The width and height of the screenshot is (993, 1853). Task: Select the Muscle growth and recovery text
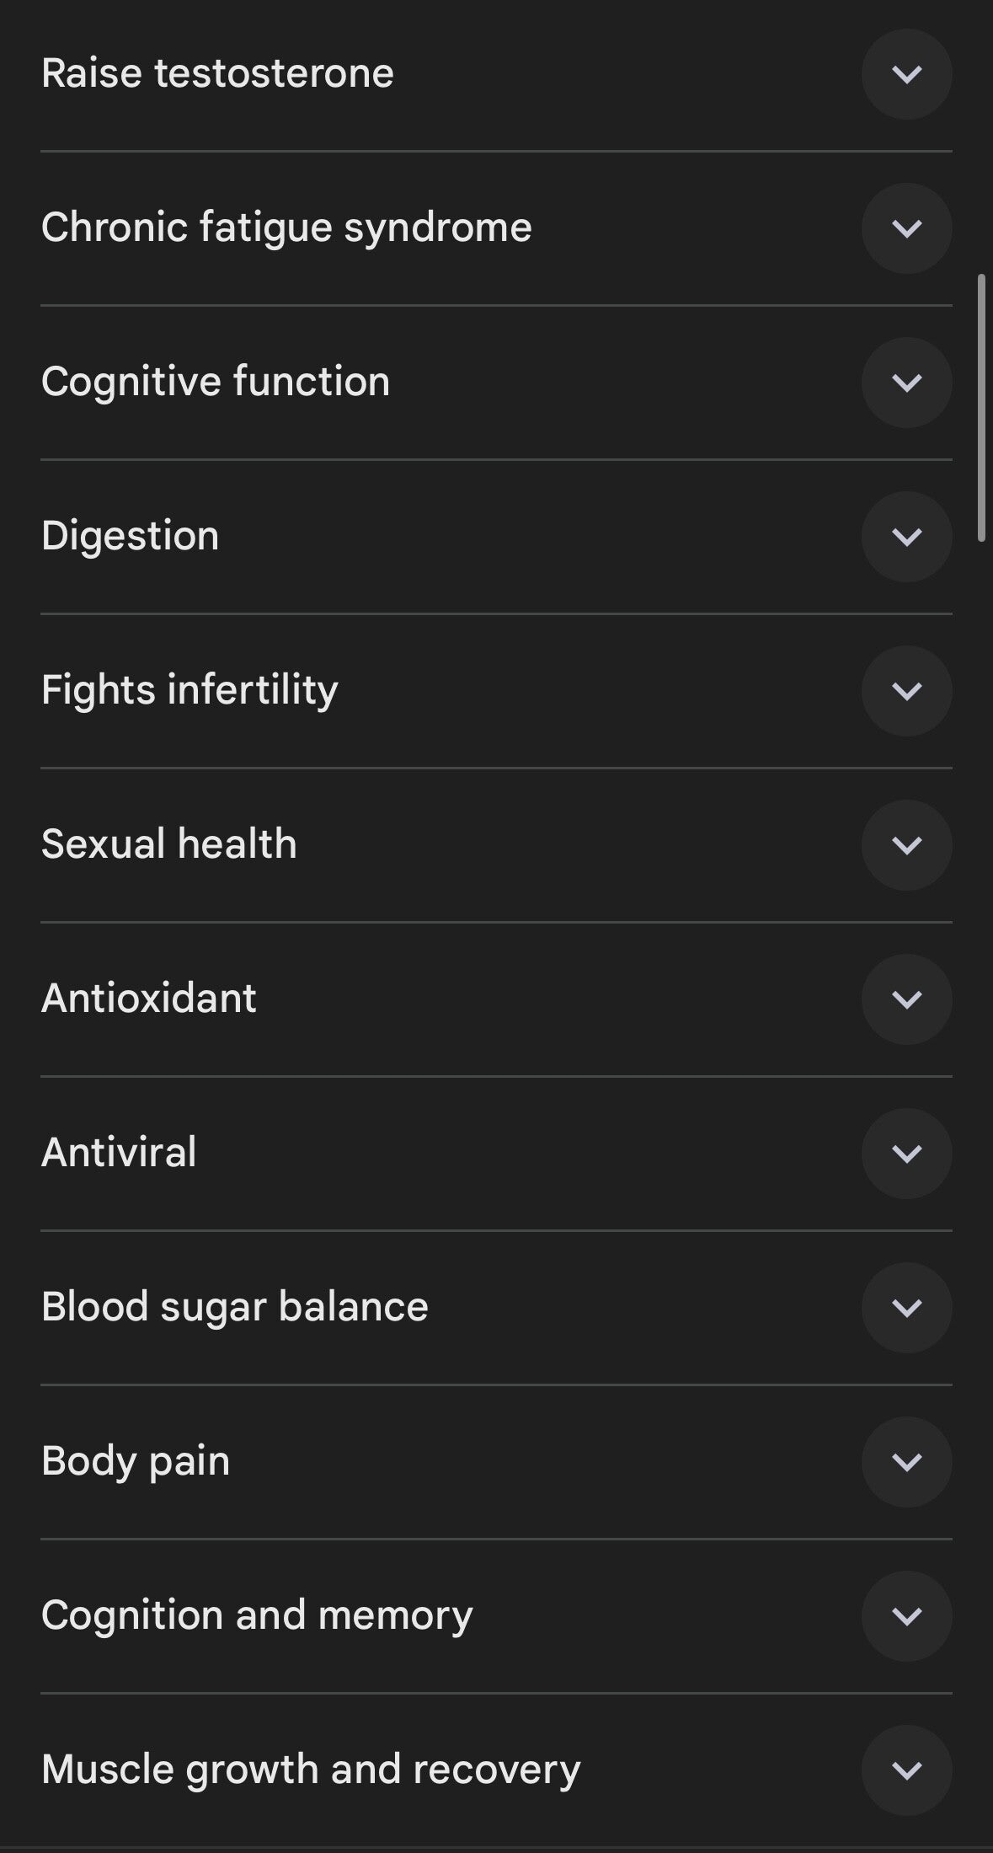click(310, 1770)
